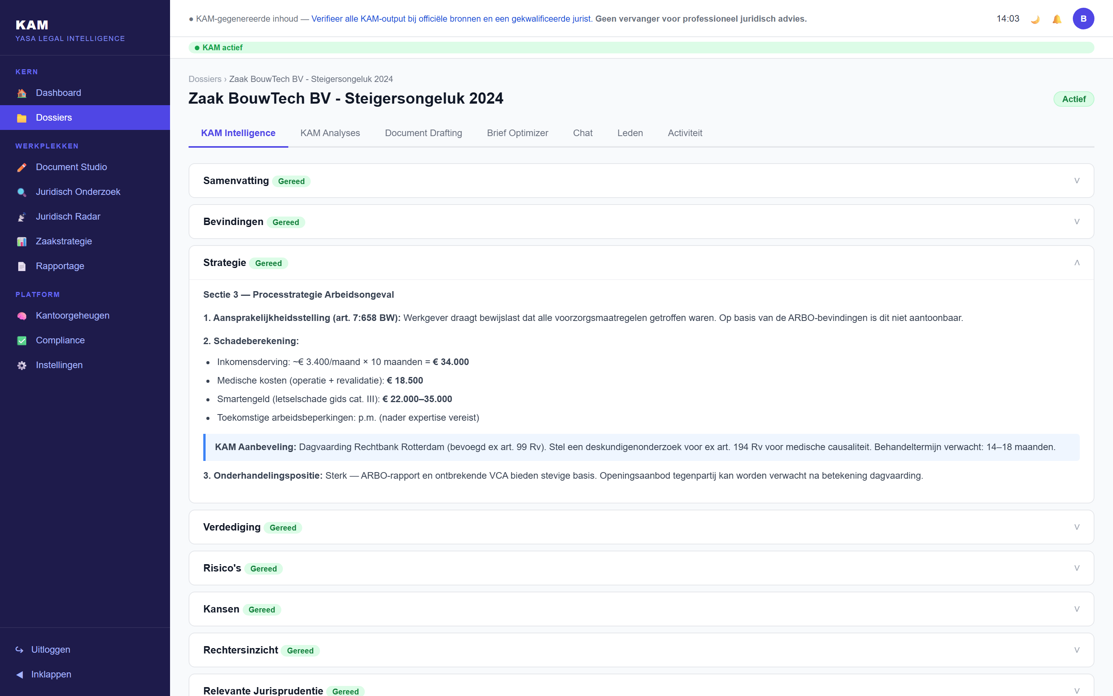Screen dimensions: 1113x696
Task: Expand the Verdediging section
Action: pos(641,527)
